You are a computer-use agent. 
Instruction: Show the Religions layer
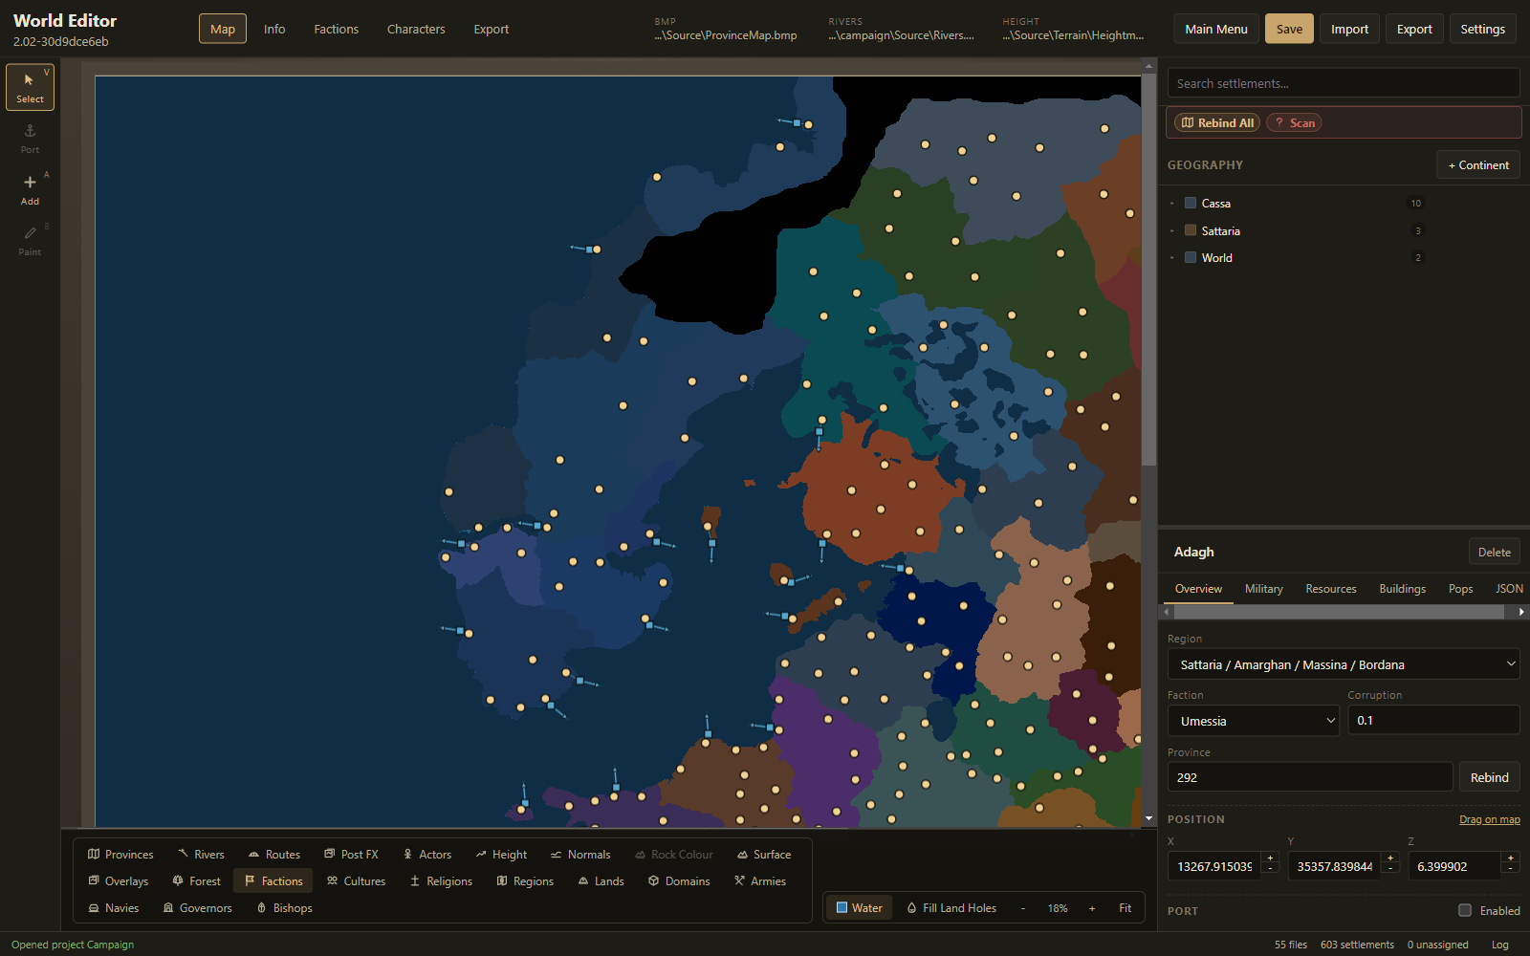pos(441,880)
